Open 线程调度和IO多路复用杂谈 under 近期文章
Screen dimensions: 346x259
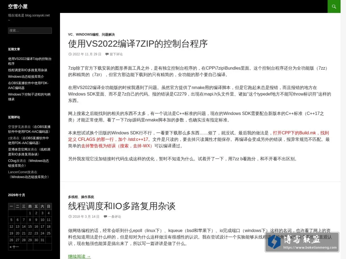(x=28, y=70)
